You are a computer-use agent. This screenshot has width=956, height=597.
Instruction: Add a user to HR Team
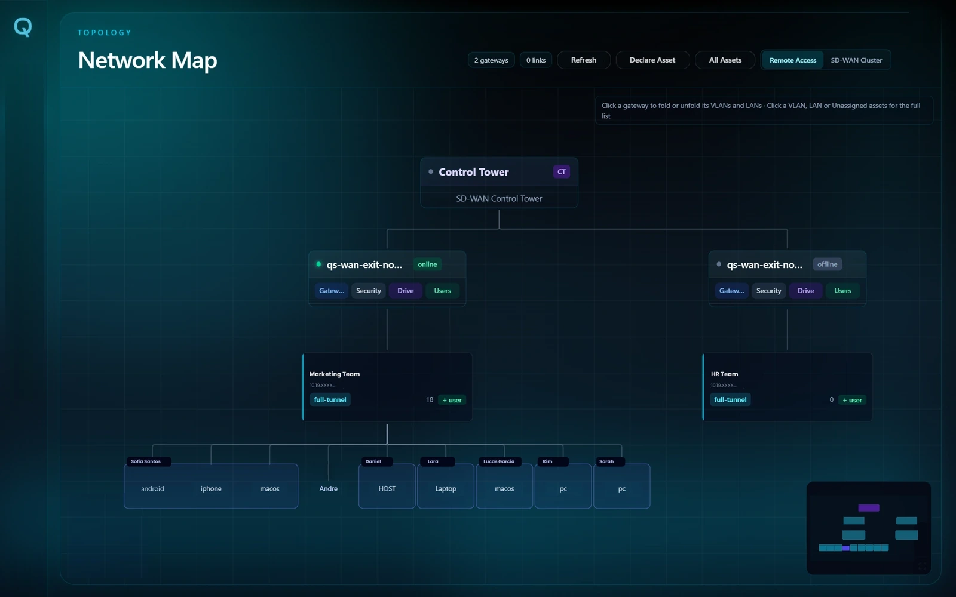pyautogui.click(x=852, y=400)
